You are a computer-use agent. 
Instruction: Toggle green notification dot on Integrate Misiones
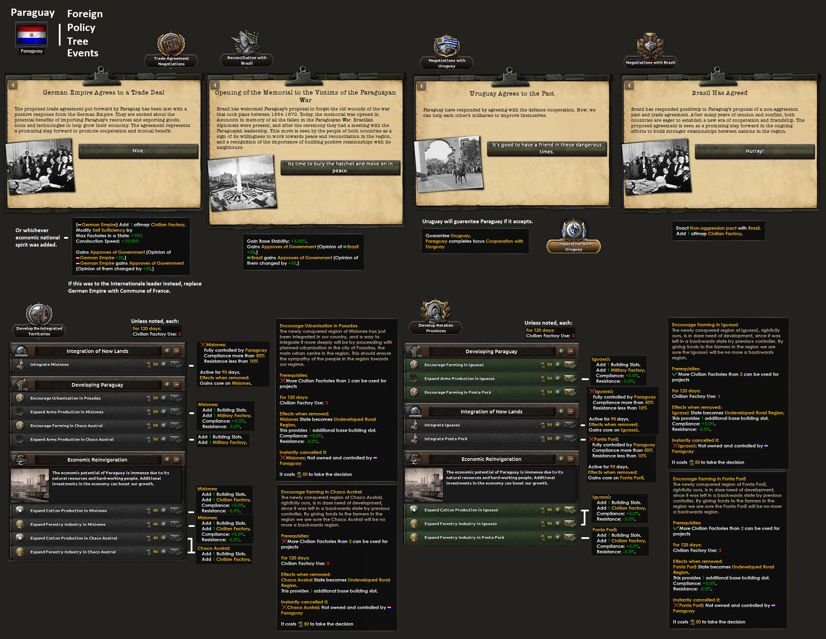[x=164, y=365]
